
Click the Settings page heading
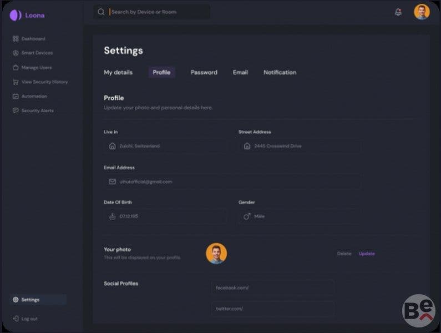[124, 51]
